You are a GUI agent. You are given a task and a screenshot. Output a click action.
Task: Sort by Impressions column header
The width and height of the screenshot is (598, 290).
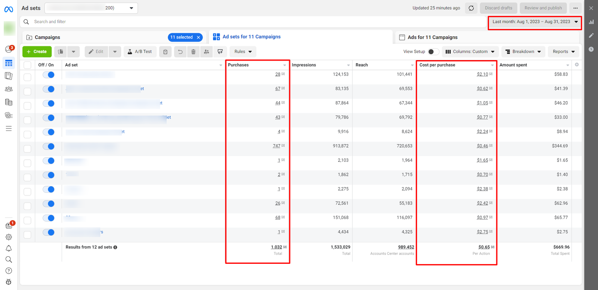point(304,65)
